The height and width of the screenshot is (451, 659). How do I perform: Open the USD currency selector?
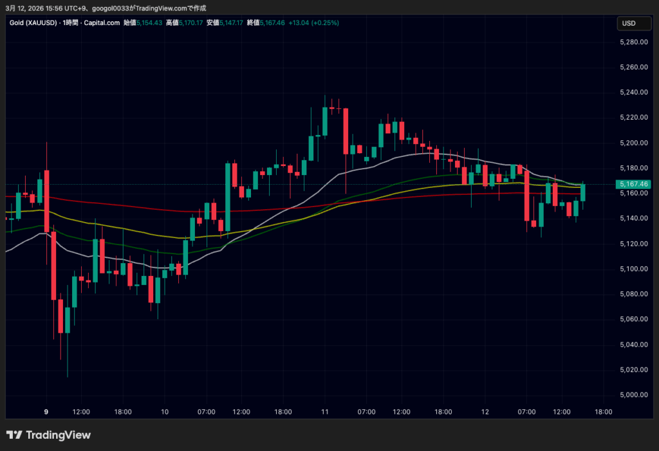628,23
